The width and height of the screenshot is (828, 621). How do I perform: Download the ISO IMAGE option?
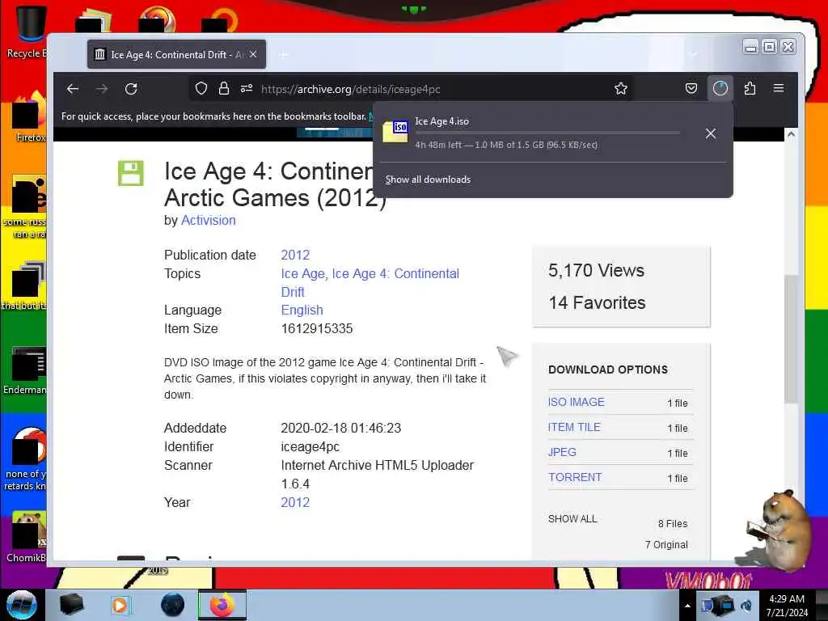click(x=576, y=402)
